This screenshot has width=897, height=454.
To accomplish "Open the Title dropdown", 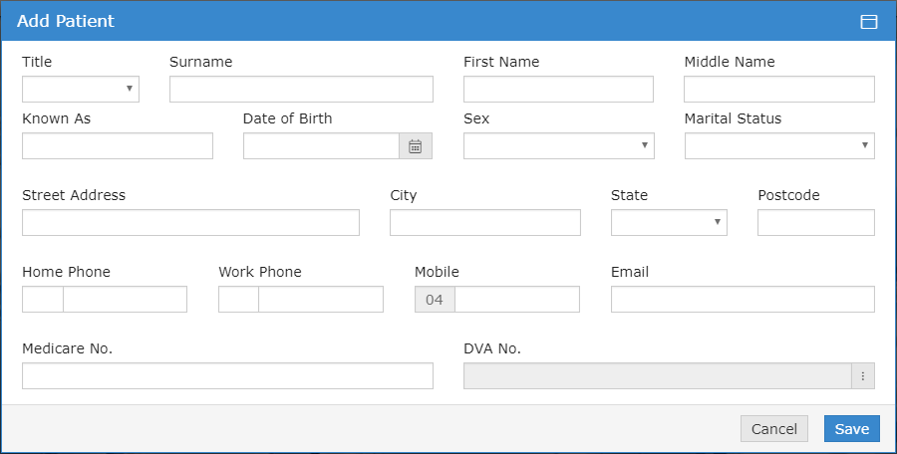I will click(x=81, y=90).
